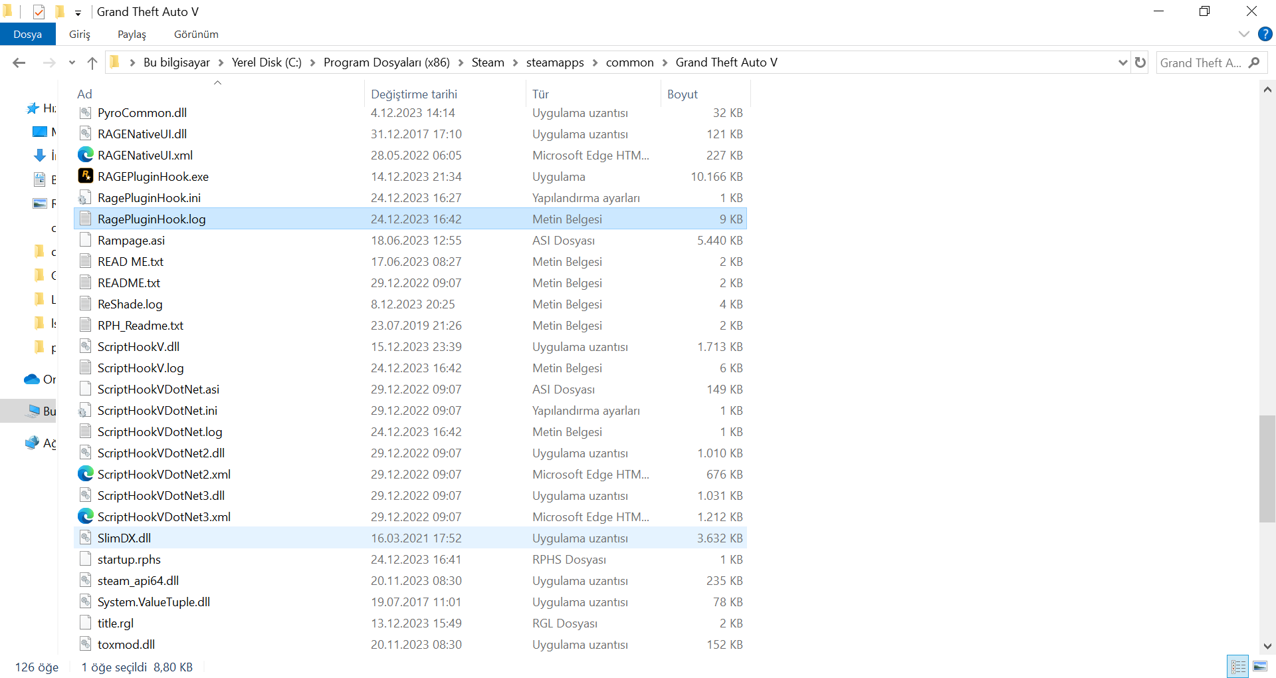Open the recent locations dropdown arrow
The height and width of the screenshot is (678, 1276).
pos(72,62)
